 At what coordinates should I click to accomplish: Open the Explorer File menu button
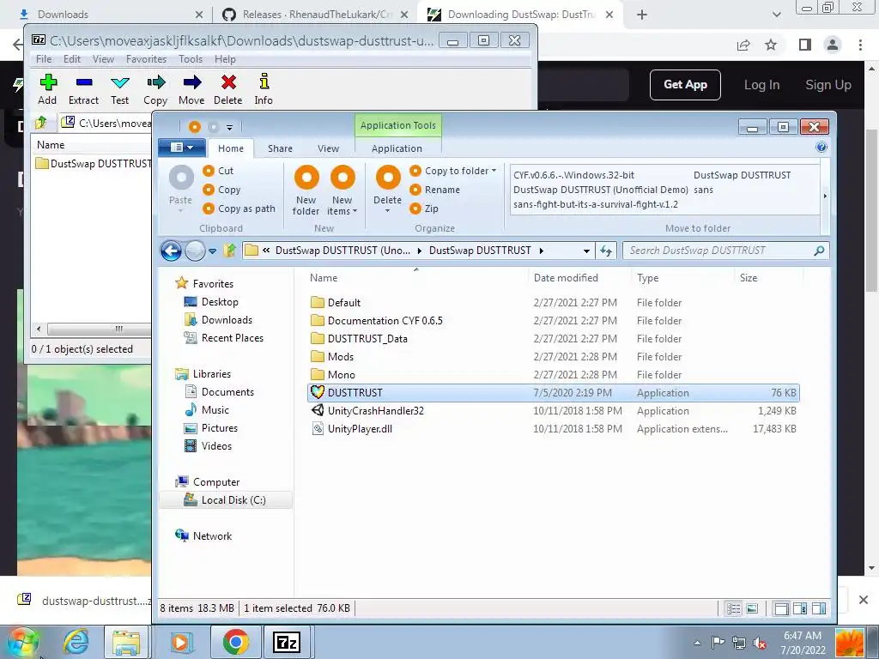(x=181, y=148)
